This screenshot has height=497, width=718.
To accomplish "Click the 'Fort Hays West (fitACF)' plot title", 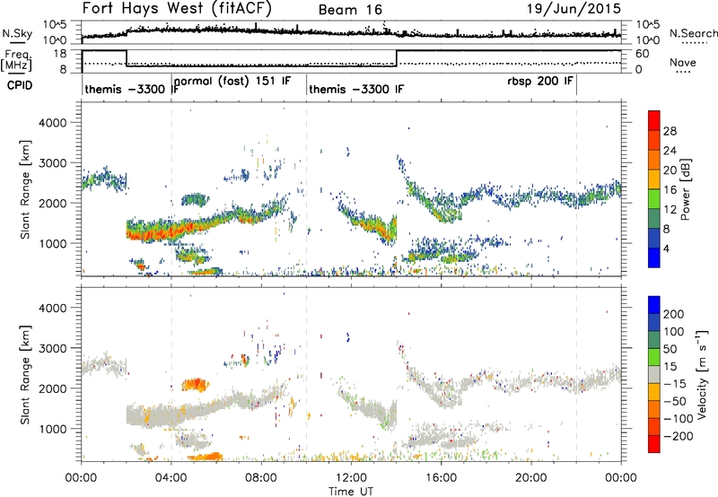I will pyautogui.click(x=177, y=8).
